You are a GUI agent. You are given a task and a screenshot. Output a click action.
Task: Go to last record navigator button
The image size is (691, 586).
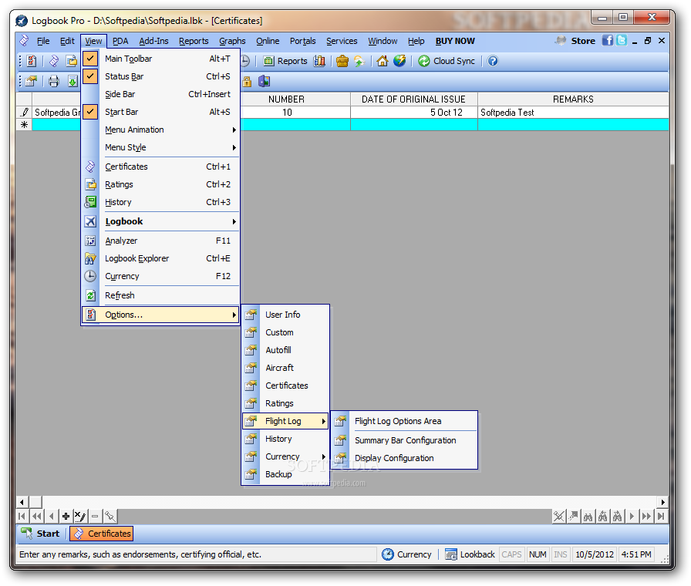pyautogui.click(x=661, y=516)
